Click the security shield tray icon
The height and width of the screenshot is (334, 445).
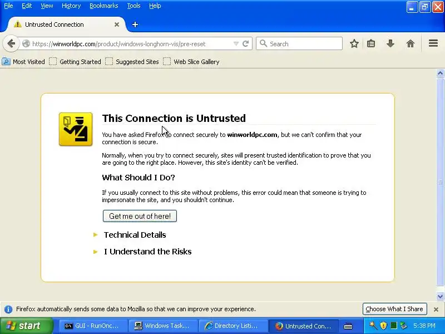pyautogui.click(x=383, y=326)
